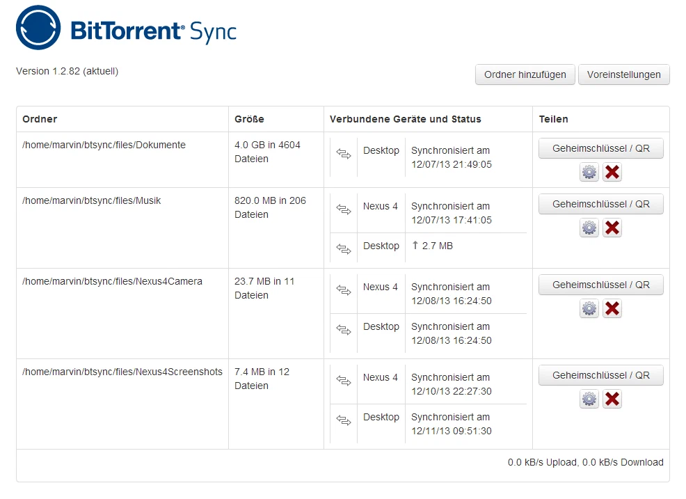This screenshot has height=499, width=686.
Task: Click sync arrows icon for Musik Nexus 4
Action: (344, 209)
